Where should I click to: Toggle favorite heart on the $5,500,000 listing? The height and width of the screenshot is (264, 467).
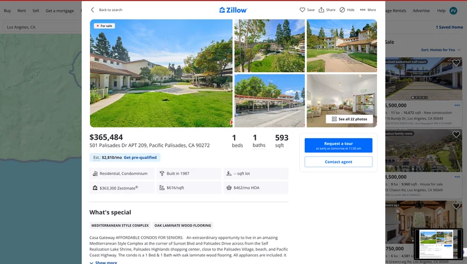pos(456,63)
